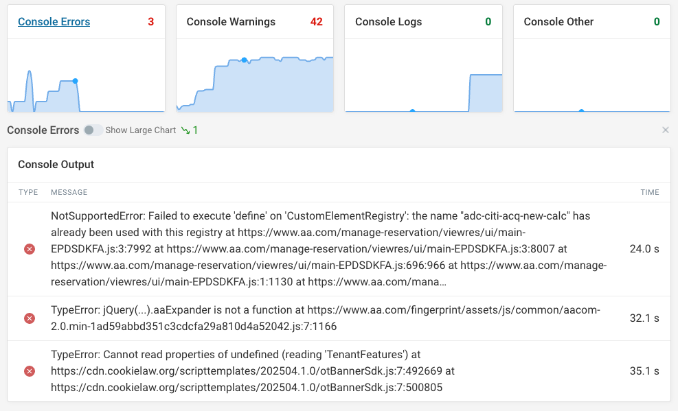Sort by the TIME column header

[x=649, y=192]
